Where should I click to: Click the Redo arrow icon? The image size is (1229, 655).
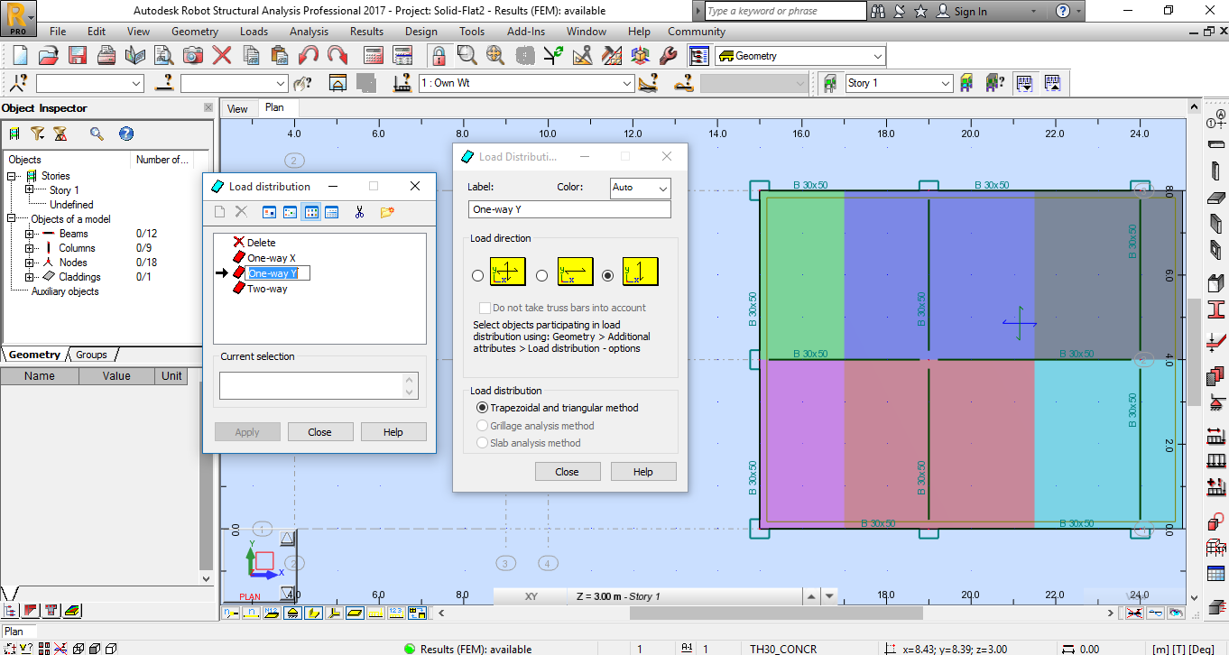(337, 55)
